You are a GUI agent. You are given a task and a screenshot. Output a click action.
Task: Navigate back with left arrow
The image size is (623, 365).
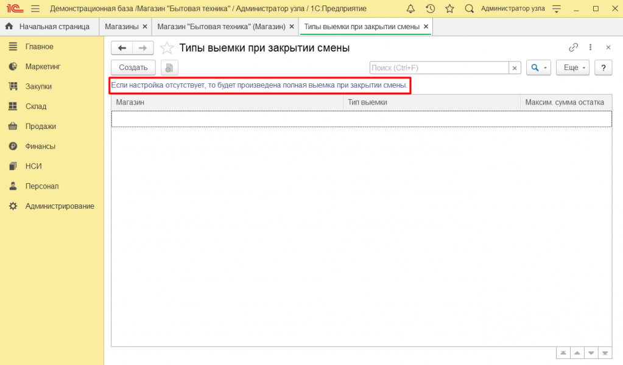(x=122, y=48)
